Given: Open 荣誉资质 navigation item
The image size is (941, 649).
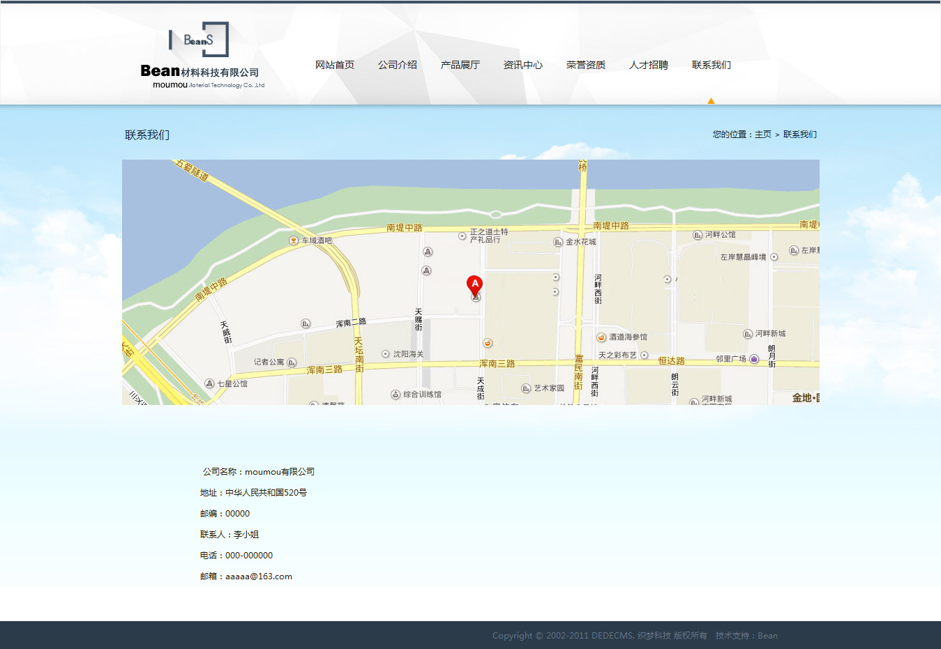Looking at the screenshot, I should click(x=586, y=65).
